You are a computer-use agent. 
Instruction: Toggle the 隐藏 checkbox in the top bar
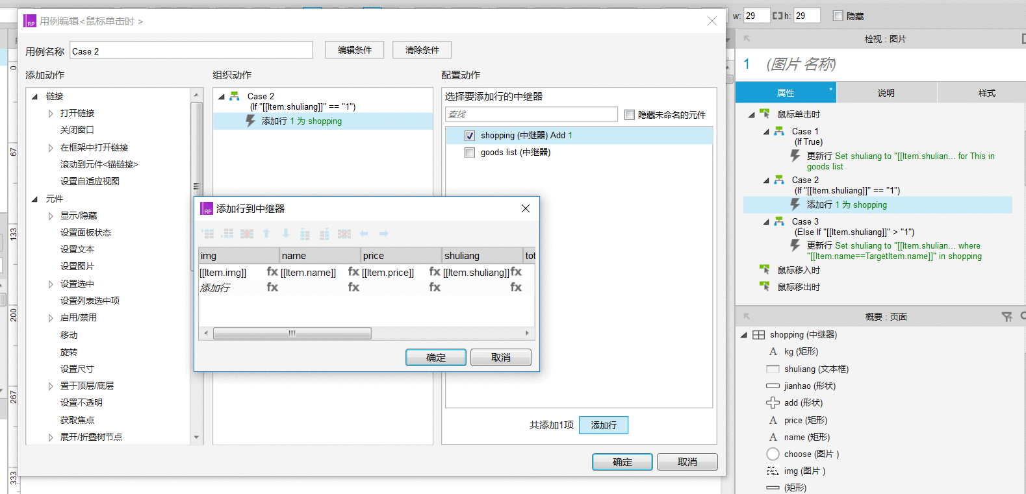tap(838, 16)
